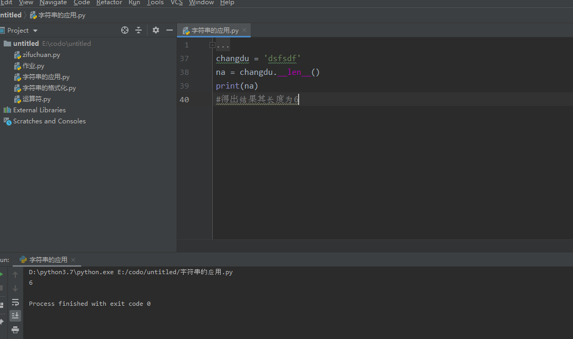
Task: Open the VCS menu
Action: [176, 3]
